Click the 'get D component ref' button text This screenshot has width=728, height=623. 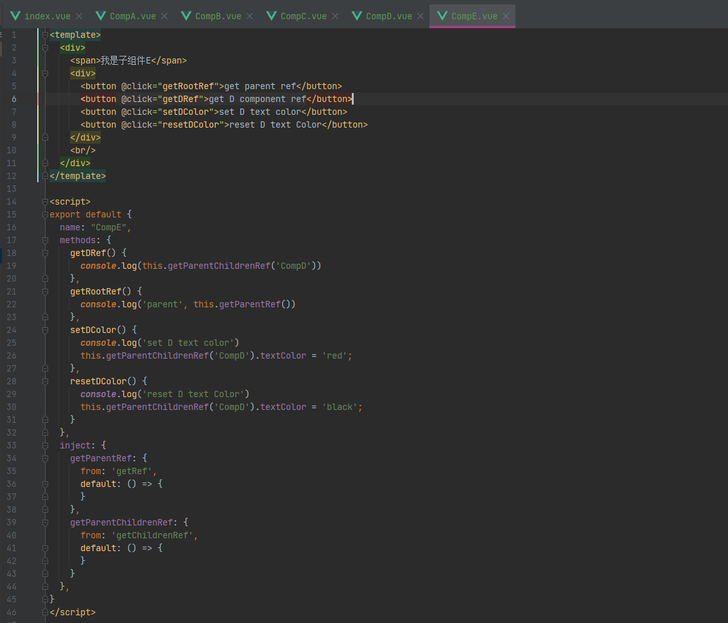(257, 99)
